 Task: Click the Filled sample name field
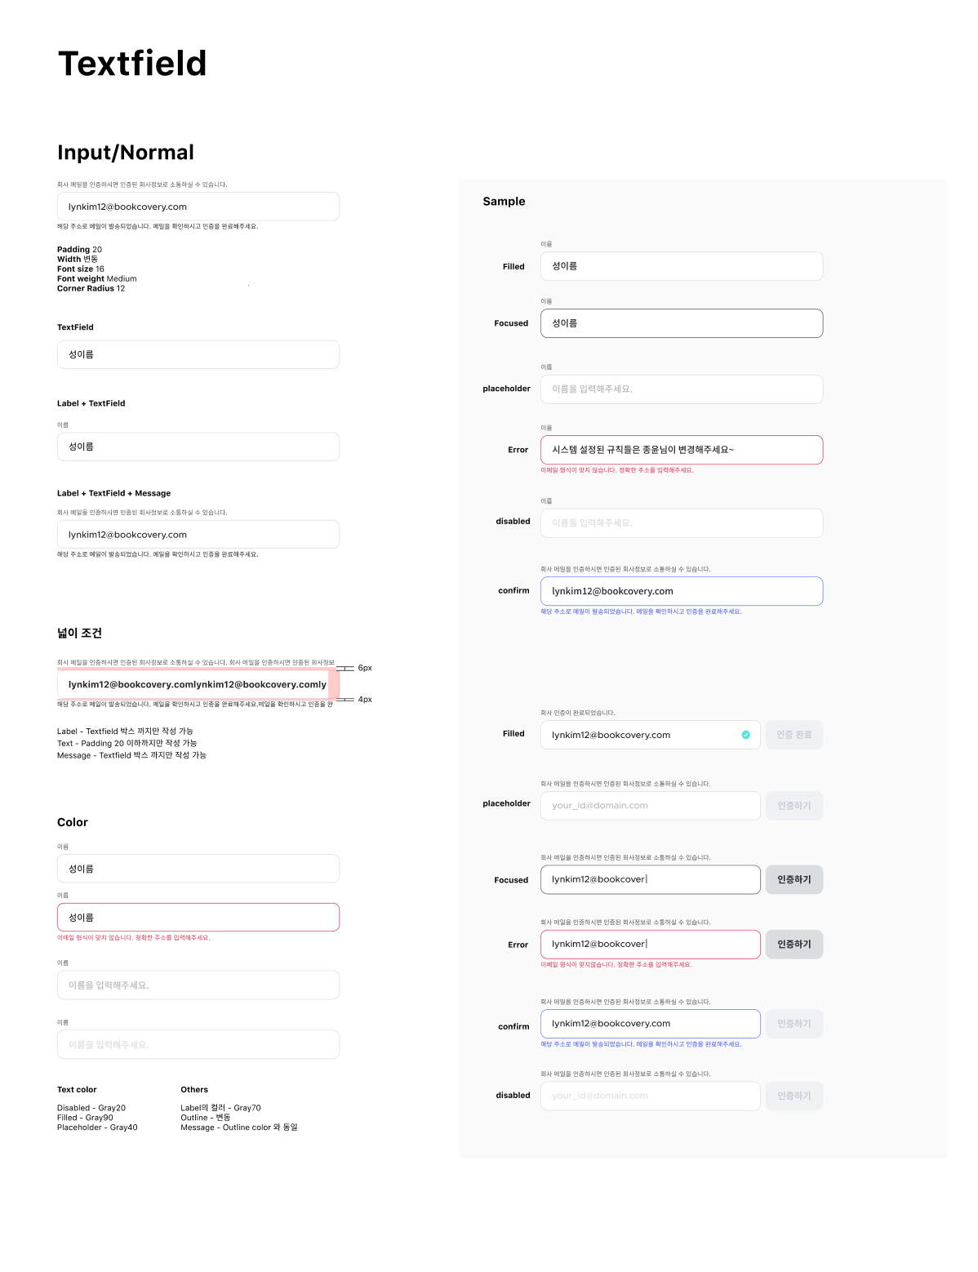click(x=681, y=266)
